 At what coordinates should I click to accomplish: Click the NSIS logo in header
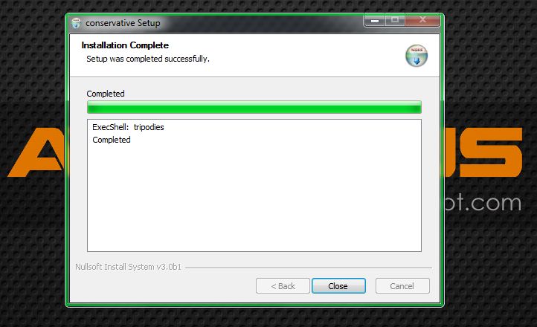(417, 56)
